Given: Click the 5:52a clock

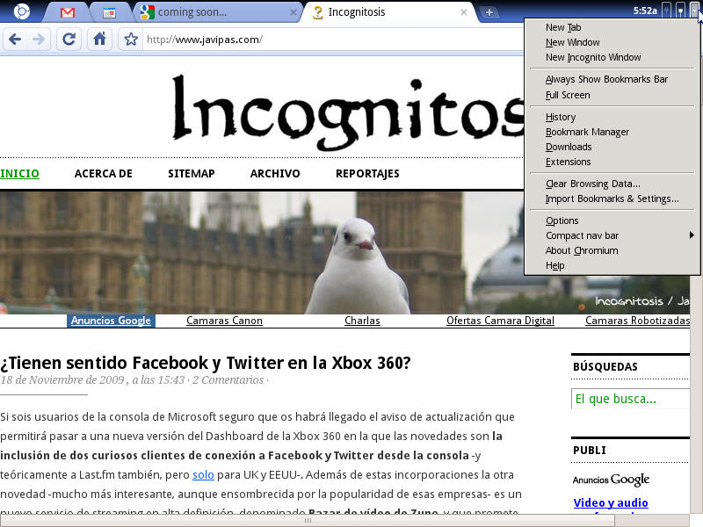Looking at the screenshot, I should tap(645, 11).
